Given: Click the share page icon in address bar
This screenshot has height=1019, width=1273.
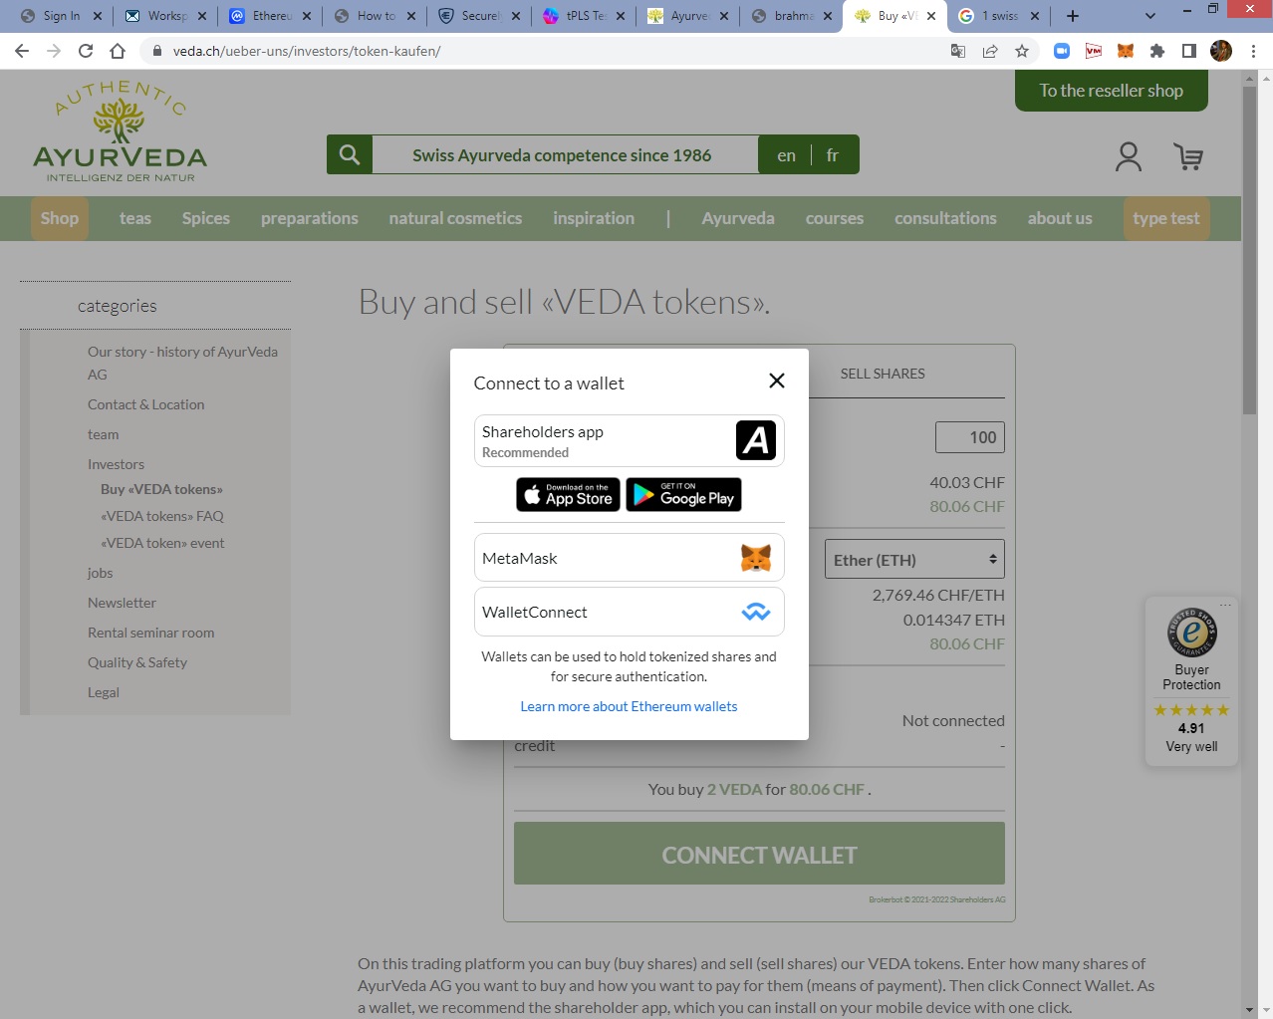Looking at the screenshot, I should pyautogui.click(x=990, y=51).
